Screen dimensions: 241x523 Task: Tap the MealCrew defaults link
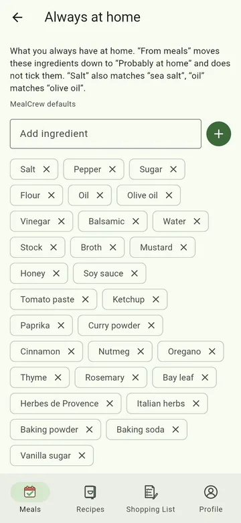(43, 104)
